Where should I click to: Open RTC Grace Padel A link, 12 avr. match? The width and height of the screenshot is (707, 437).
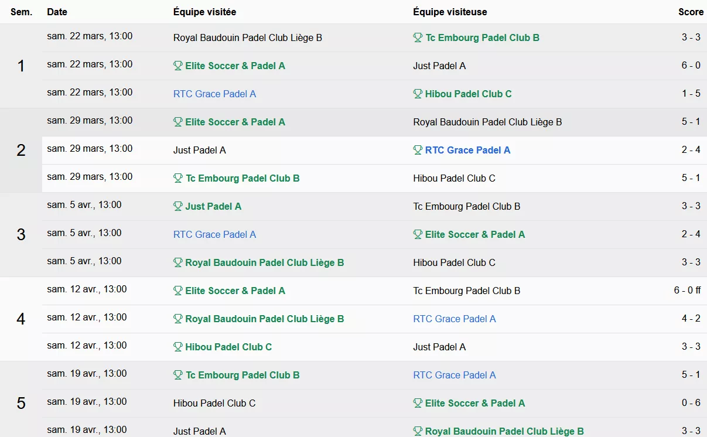click(x=455, y=319)
